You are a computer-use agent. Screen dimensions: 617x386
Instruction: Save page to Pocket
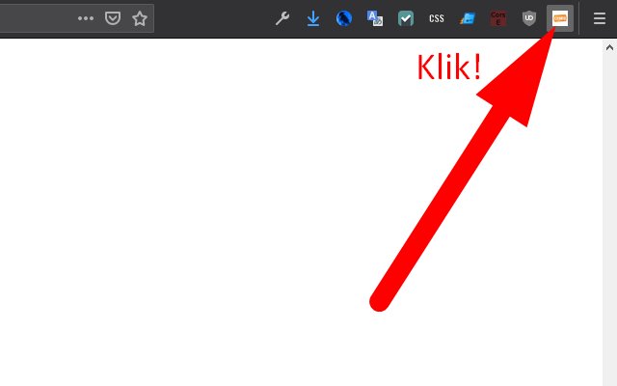click(113, 18)
